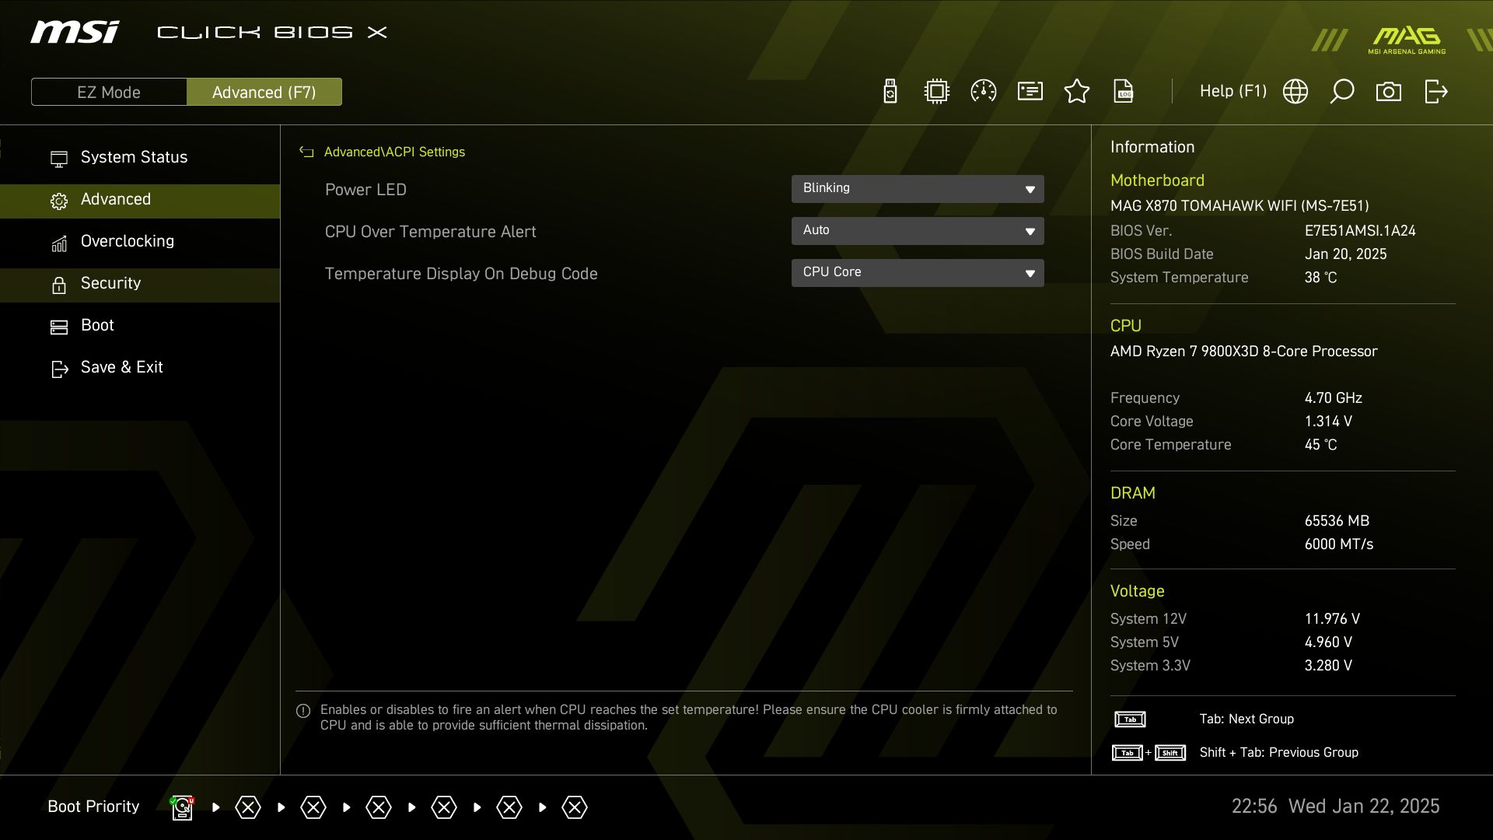The height and width of the screenshot is (840, 1493).
Task: Open the Favorites star menu
Action: pos(1077,91)
